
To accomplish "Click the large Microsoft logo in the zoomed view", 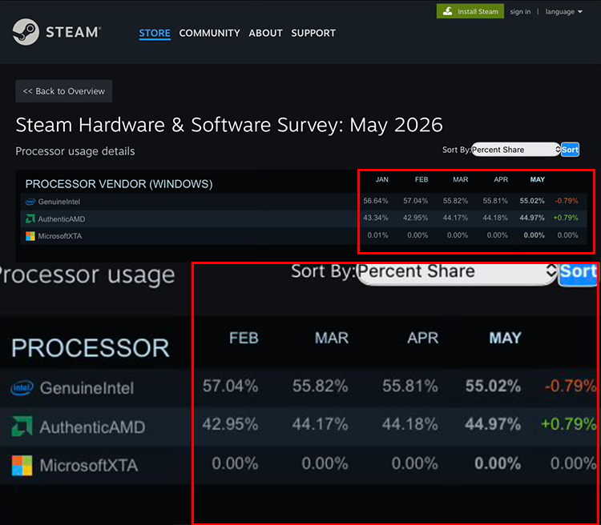I will [22, 465].
